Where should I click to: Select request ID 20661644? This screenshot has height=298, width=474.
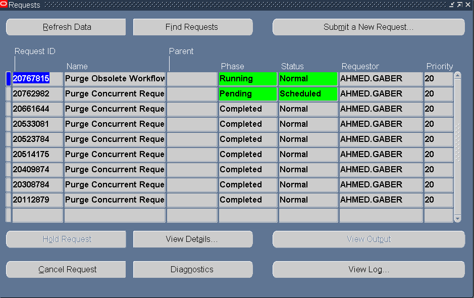(x=37, y=109)
